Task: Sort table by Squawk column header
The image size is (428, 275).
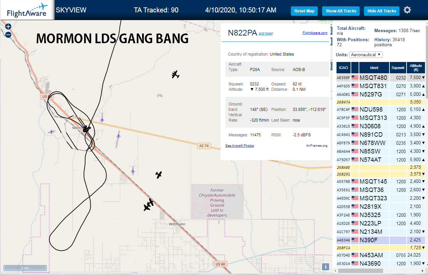Action: pyautogui.click(x=398, y=68)
